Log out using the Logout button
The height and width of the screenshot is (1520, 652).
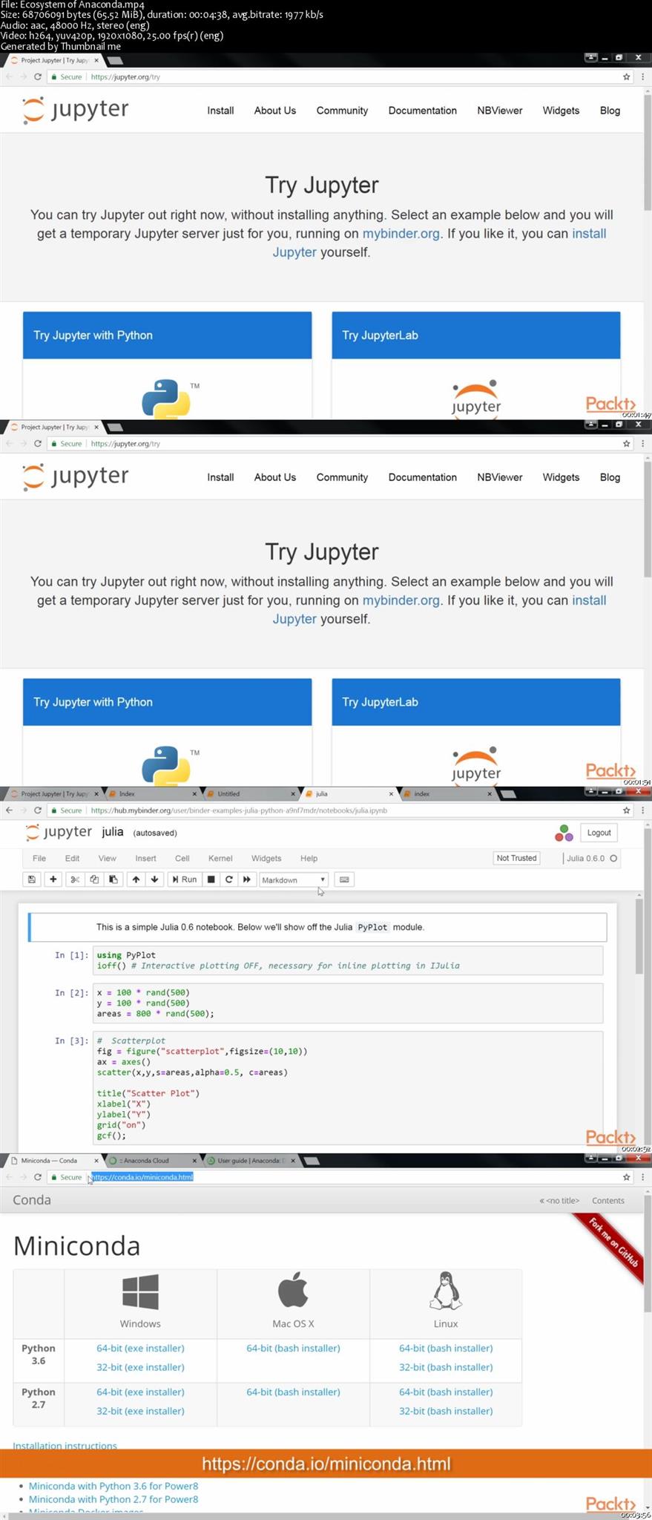tap(599, 833)
